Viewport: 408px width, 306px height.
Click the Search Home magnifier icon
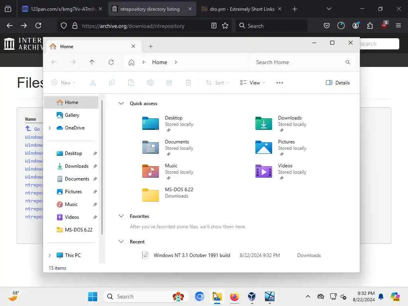coord(347,62)
